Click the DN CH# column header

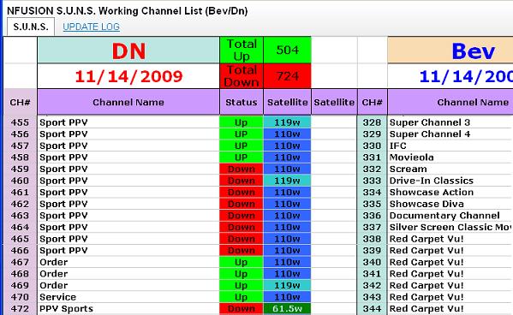click(21, 102)
